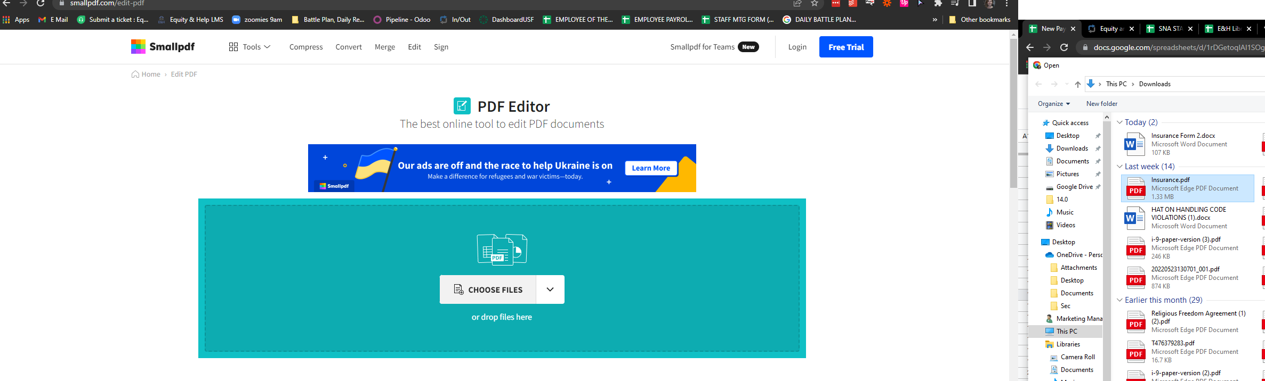1265x381 pixels.
Task: Collapse the Today (2) group
Action: click(1120, 122)
